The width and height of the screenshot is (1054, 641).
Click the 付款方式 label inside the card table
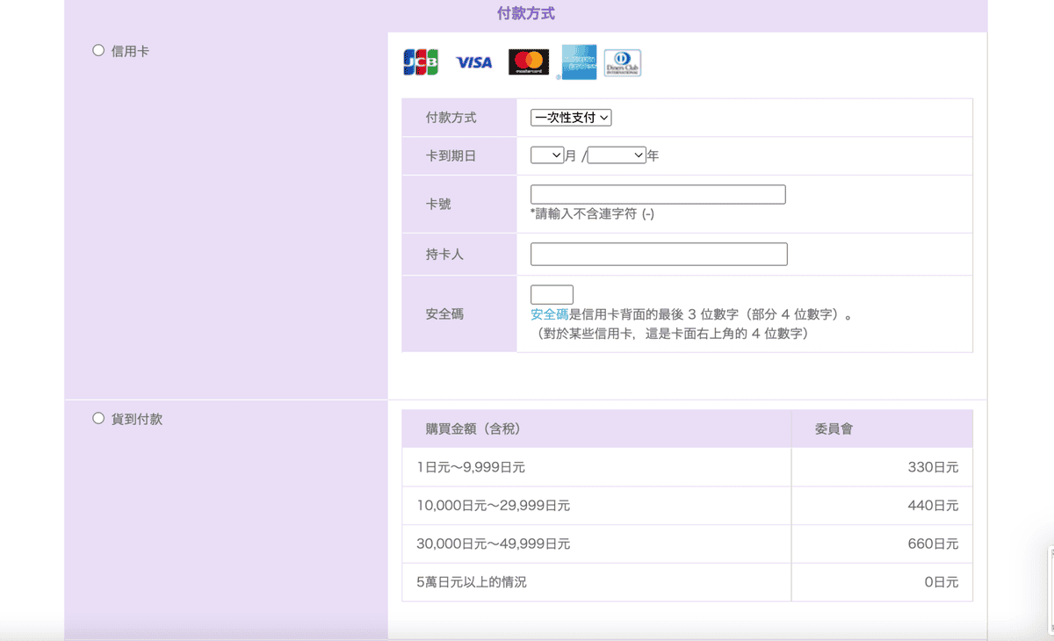point(451,118)
